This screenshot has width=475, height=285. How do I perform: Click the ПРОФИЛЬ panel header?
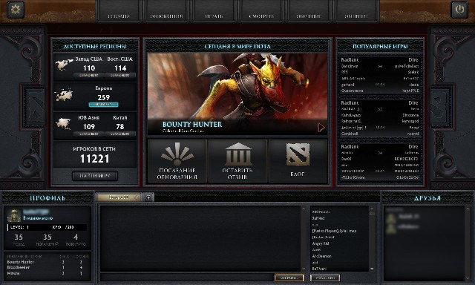point(47,198)
